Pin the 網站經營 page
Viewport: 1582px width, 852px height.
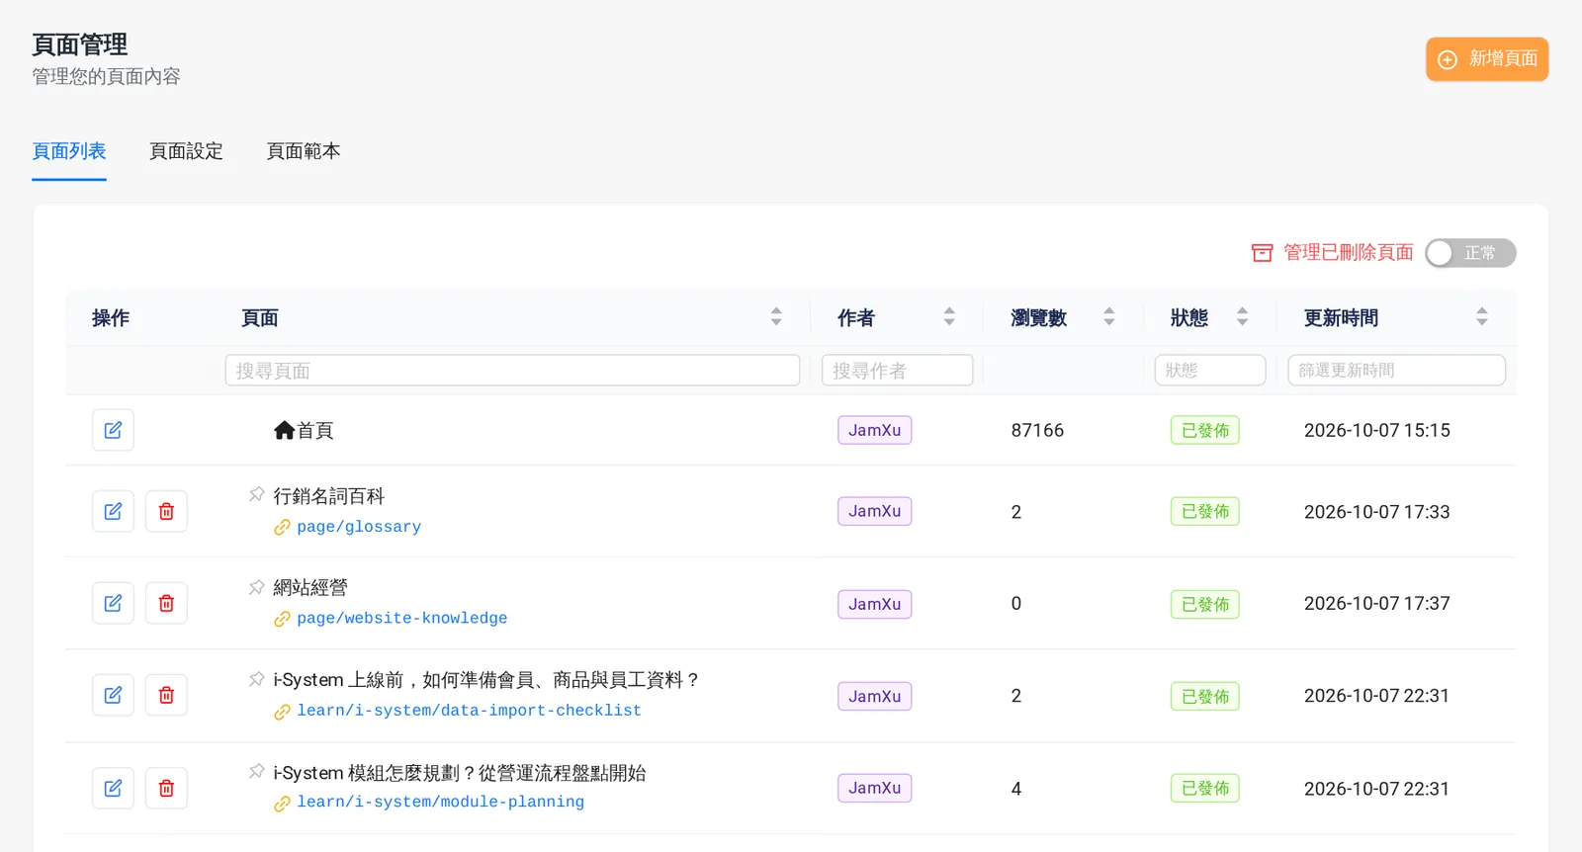point(257,587)
